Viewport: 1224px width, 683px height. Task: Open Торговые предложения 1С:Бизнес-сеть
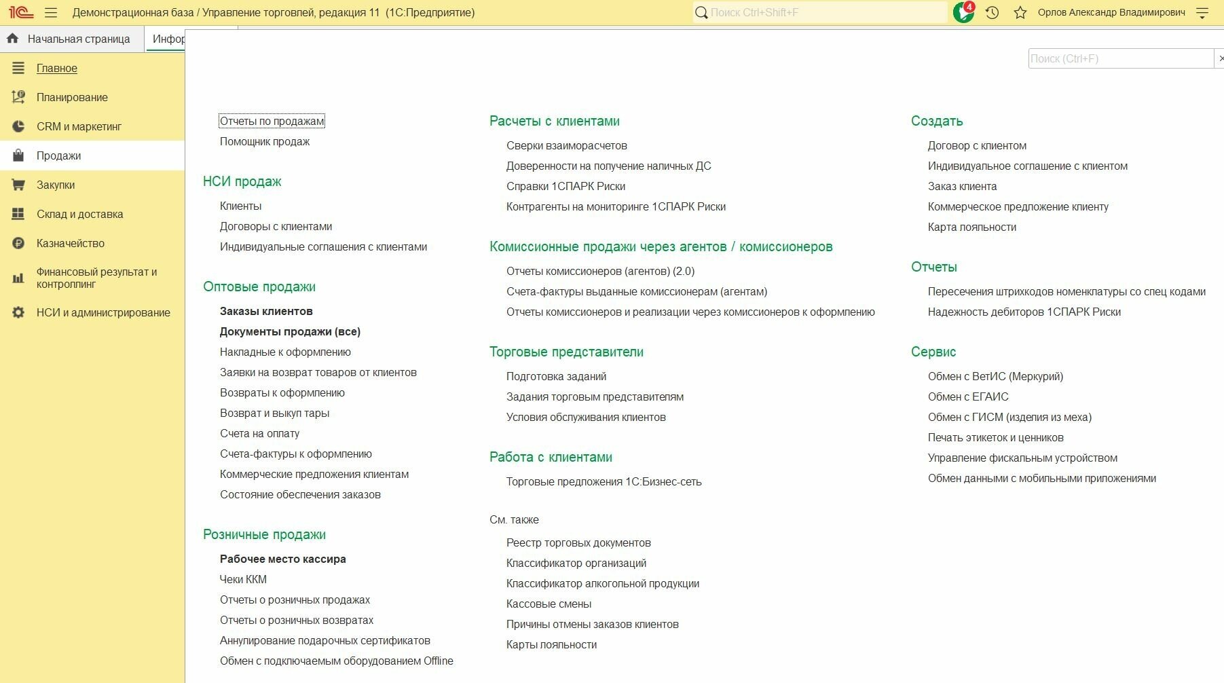604,481
